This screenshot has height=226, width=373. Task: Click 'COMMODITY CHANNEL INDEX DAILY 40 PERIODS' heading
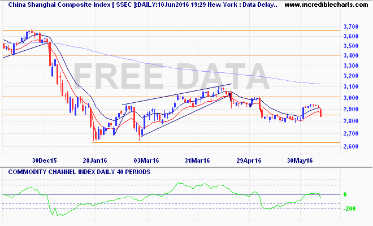[79, 172]
